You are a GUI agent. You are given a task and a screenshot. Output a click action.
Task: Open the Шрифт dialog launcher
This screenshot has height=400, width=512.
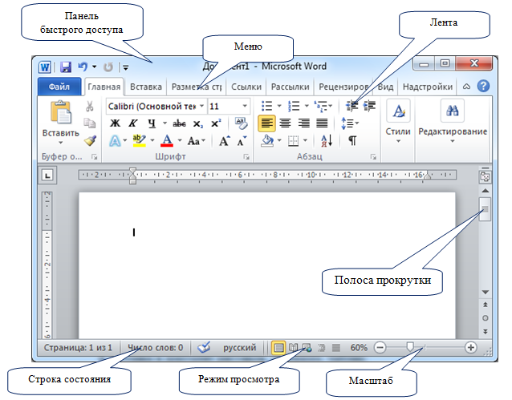tap(246, 157)
